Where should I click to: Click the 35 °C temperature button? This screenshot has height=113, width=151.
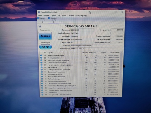click(x=46, y=47)
